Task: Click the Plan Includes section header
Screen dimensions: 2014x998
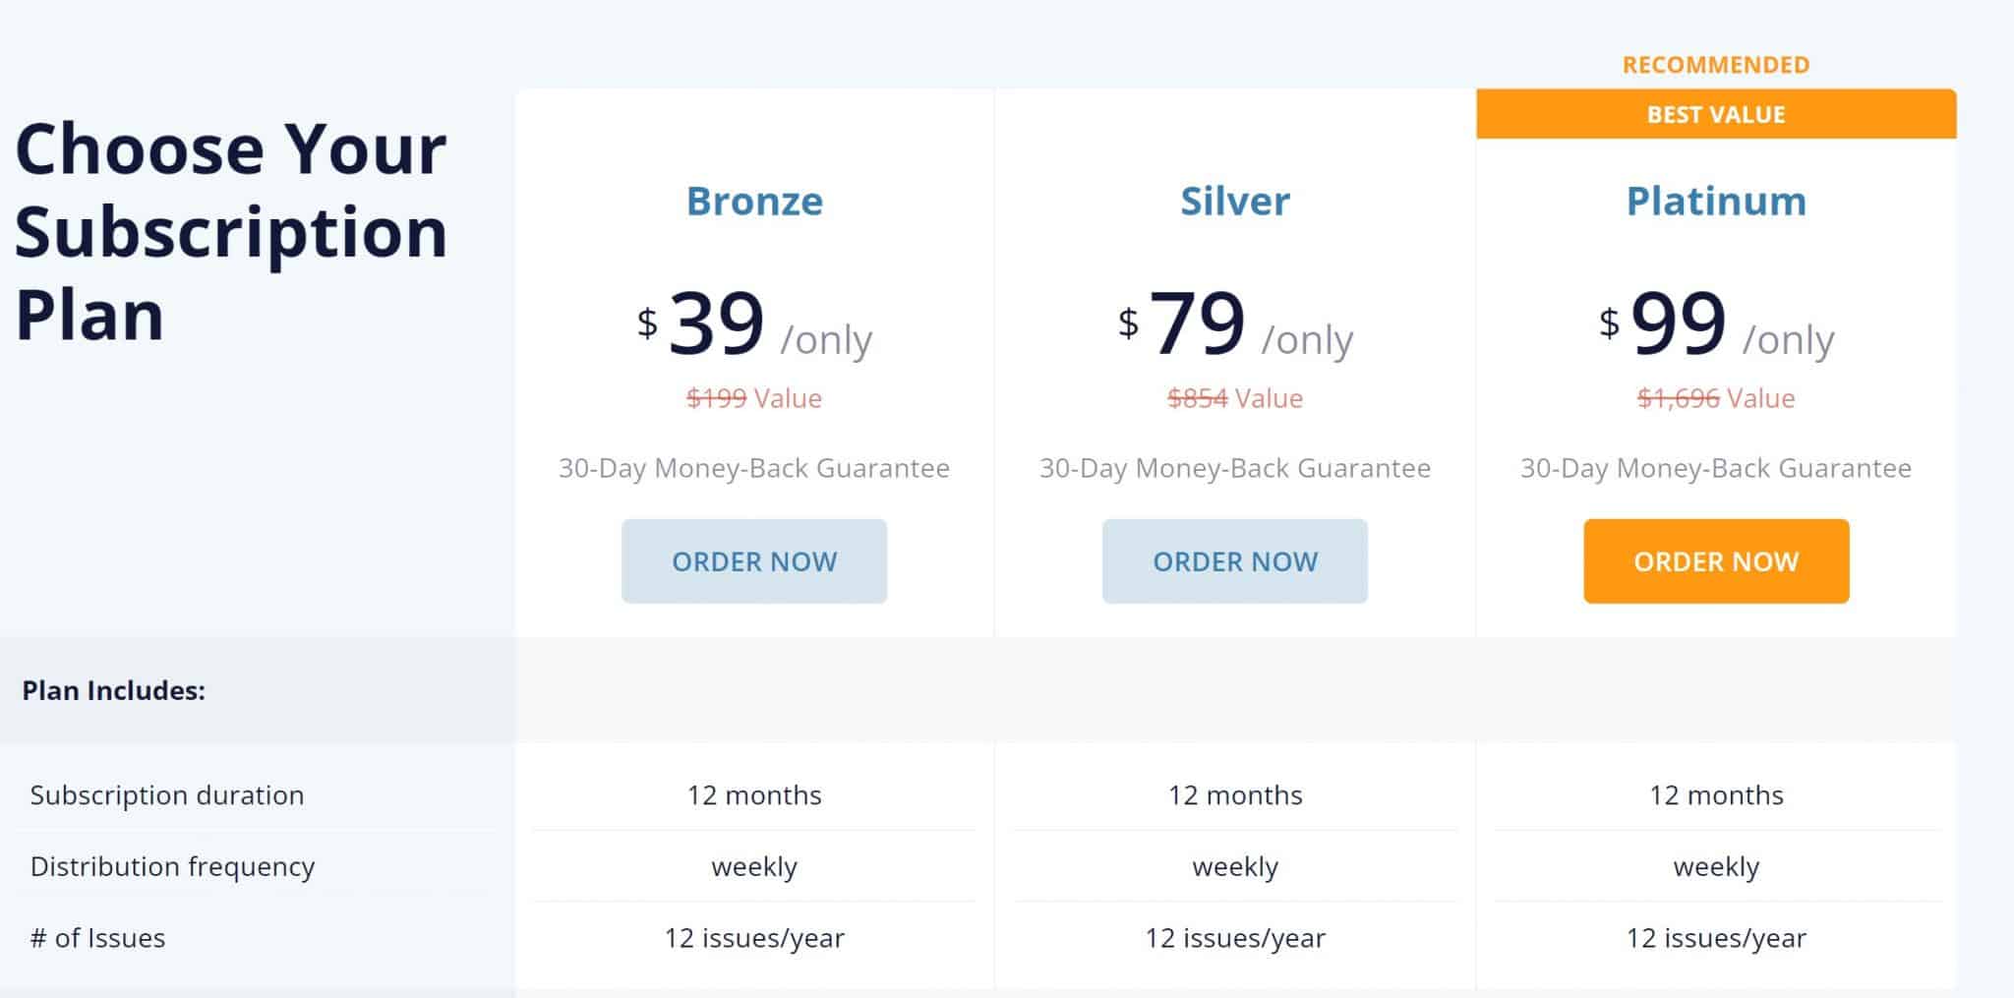Action: tap(114, 690)
